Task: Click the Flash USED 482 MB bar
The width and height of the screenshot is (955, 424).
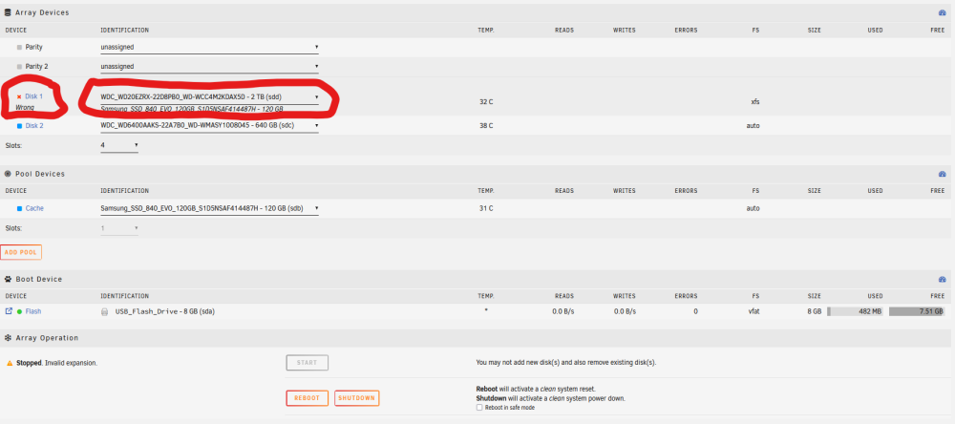Action: [x=855, y=311]
